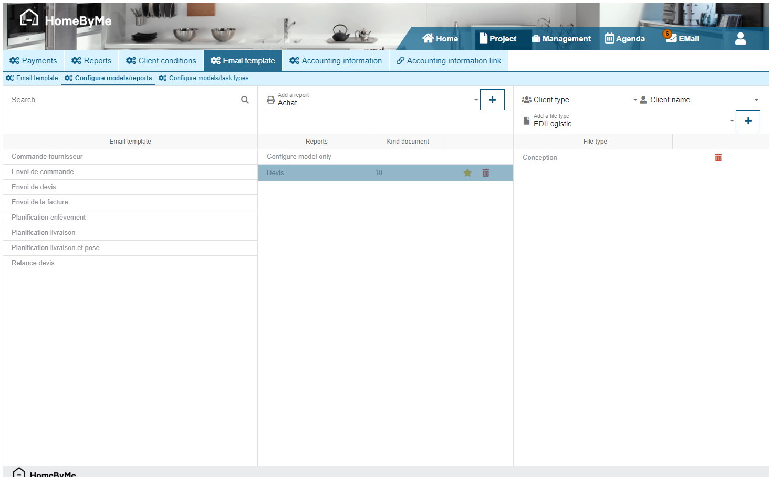Image resolution: width=771 pixels, height=477 pixels.
Task: Go to Configure models/task types subtab
Action: click(204, 78)
